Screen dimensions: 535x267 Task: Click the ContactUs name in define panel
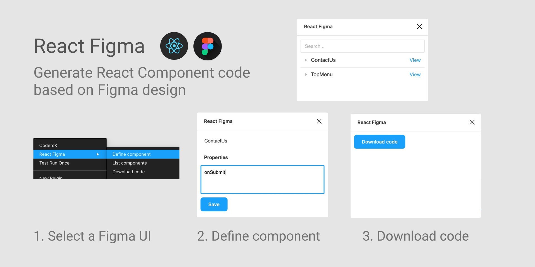click(216, 141)
